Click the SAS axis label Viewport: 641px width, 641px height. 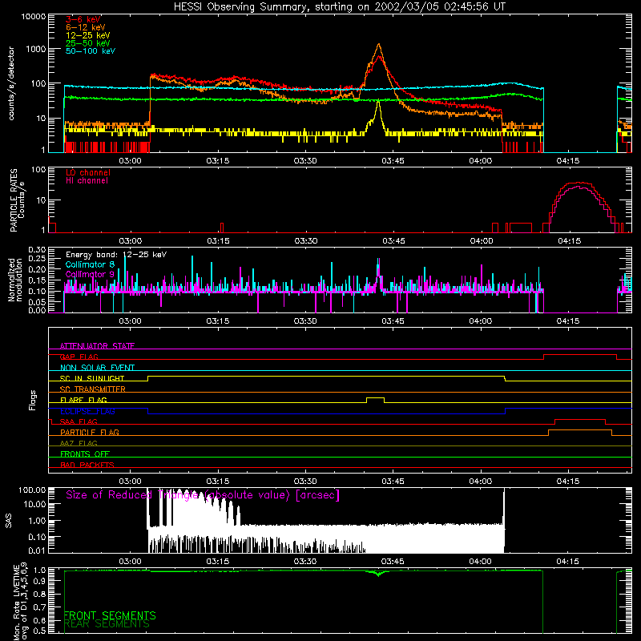[9, 521]
